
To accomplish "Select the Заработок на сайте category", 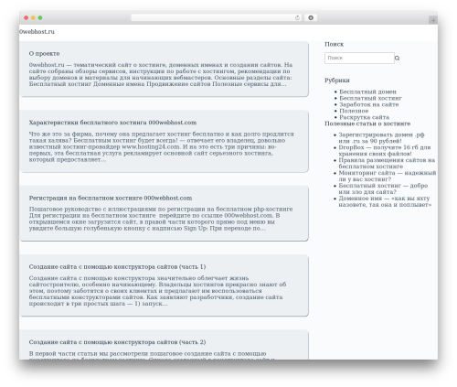I will (369, 104).
